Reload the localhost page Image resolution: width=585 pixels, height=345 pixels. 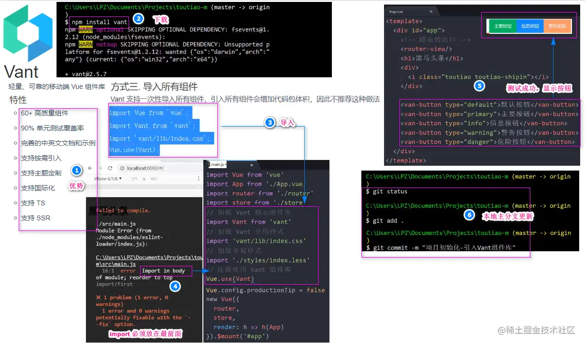click(x=110, y=168)
